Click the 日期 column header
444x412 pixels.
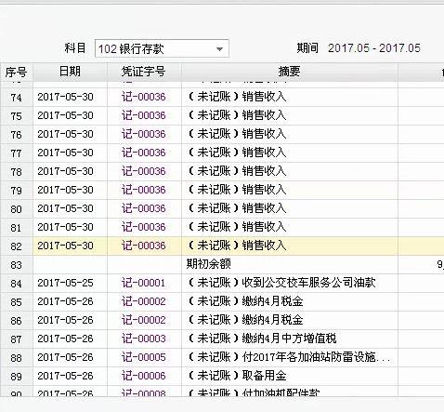pyautogui.click(x=70, y=72)
